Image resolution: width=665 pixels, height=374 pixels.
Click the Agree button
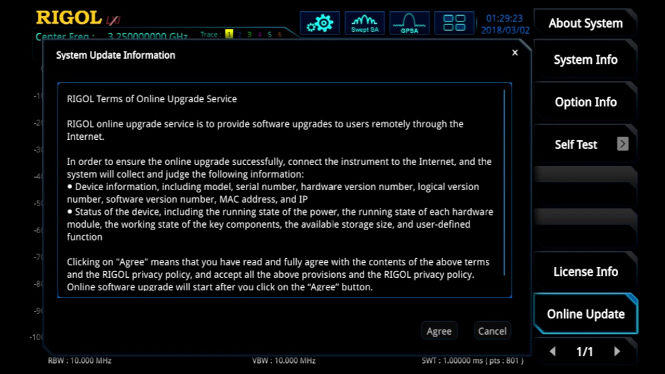coord(439,331)
